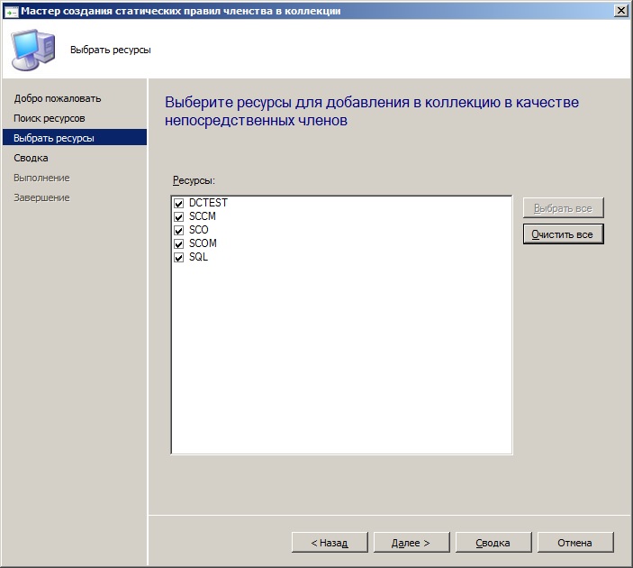Uncheck the SCCM resource checkbox

(178, 216)
